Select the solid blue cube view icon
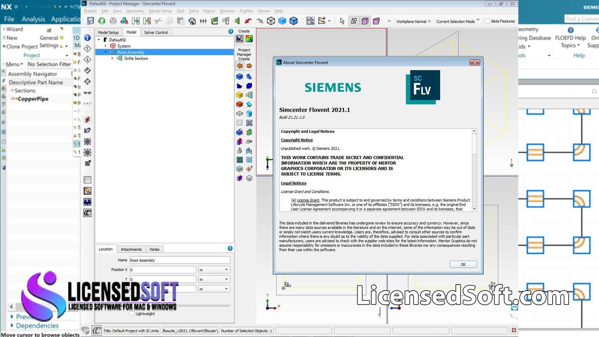This screenshot has height=337, width=599. pyautogui.click(x=282, y=21)
